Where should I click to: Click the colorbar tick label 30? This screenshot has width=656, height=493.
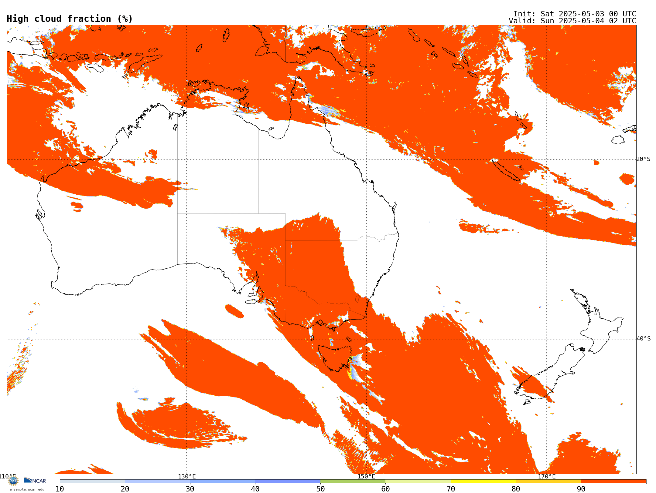[x=190, y=489]
